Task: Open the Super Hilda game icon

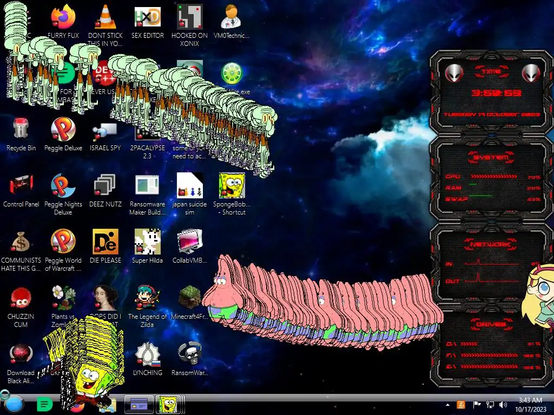Action: pyautogui.click(x=147, y=242)
